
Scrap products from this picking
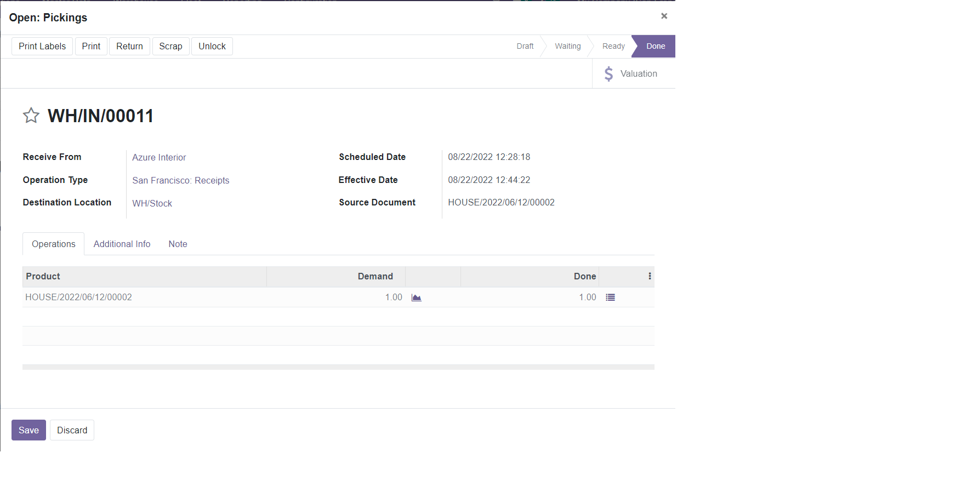[170, 47]
